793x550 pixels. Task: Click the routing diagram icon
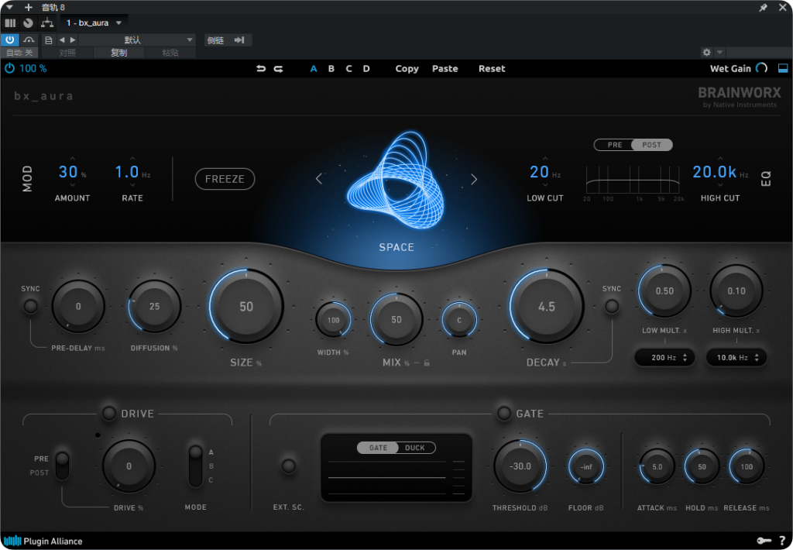click(47, 22)
